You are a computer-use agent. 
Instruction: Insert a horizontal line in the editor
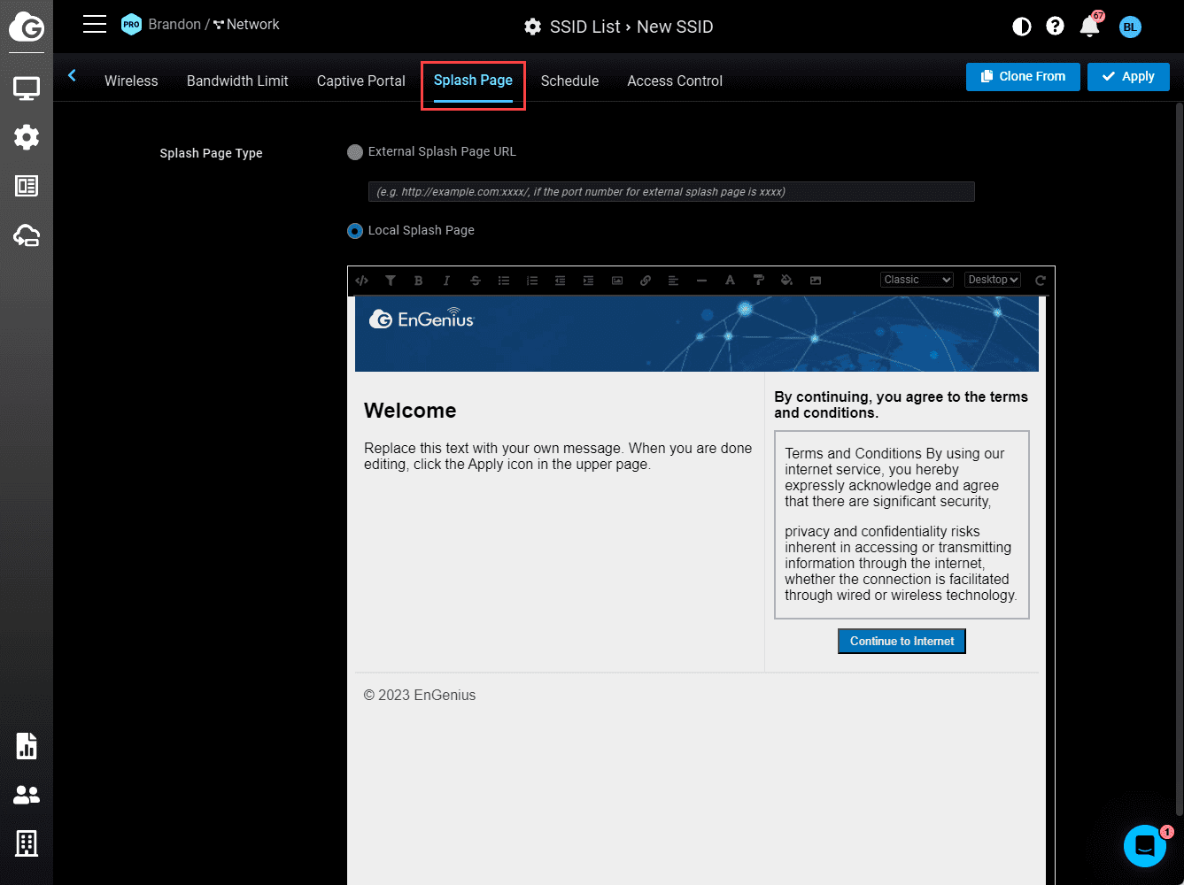tap(702, 281)
